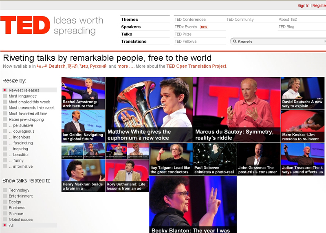Open Henry Markram brain talk

[83, 175]
